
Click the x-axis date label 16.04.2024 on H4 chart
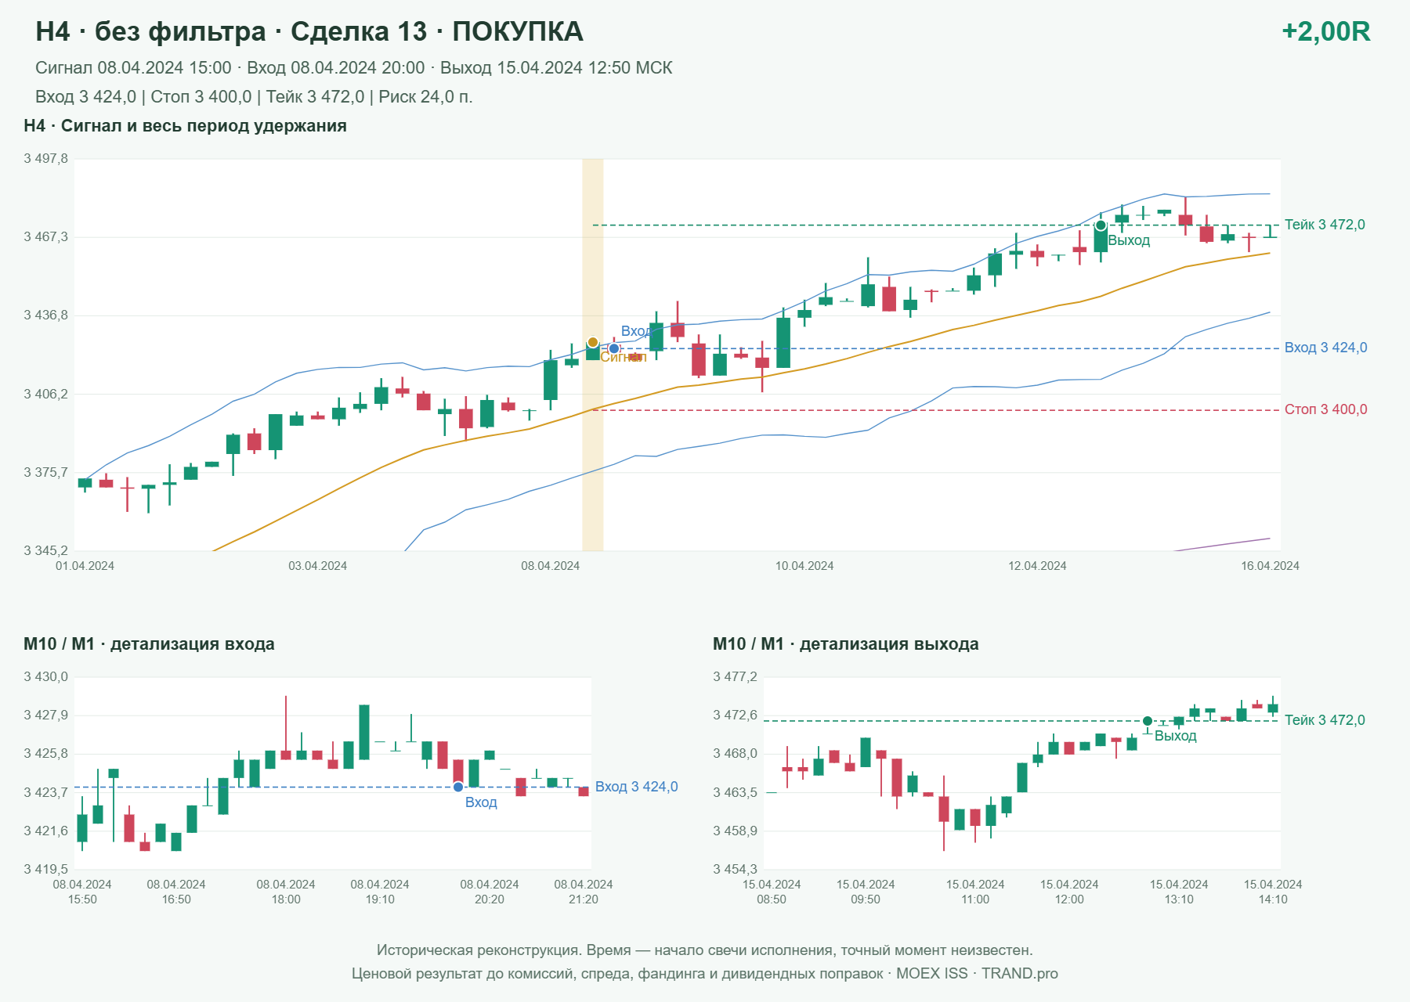1270,566
